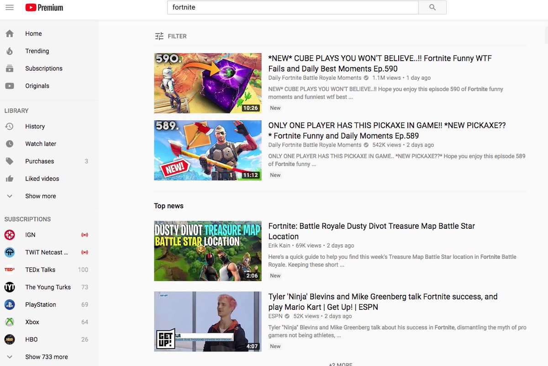Viewport: 548px width, 366px height.
Task: Click the ESPN channel name
Action: [275, 316]
